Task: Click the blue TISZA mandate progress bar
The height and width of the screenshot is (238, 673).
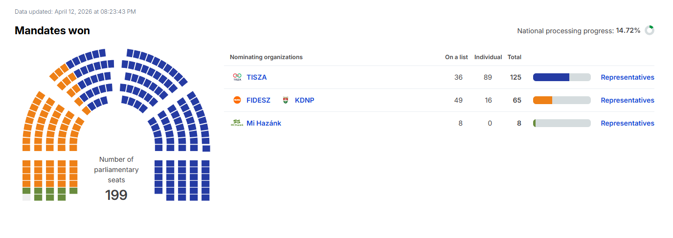Action: [551, 77]
